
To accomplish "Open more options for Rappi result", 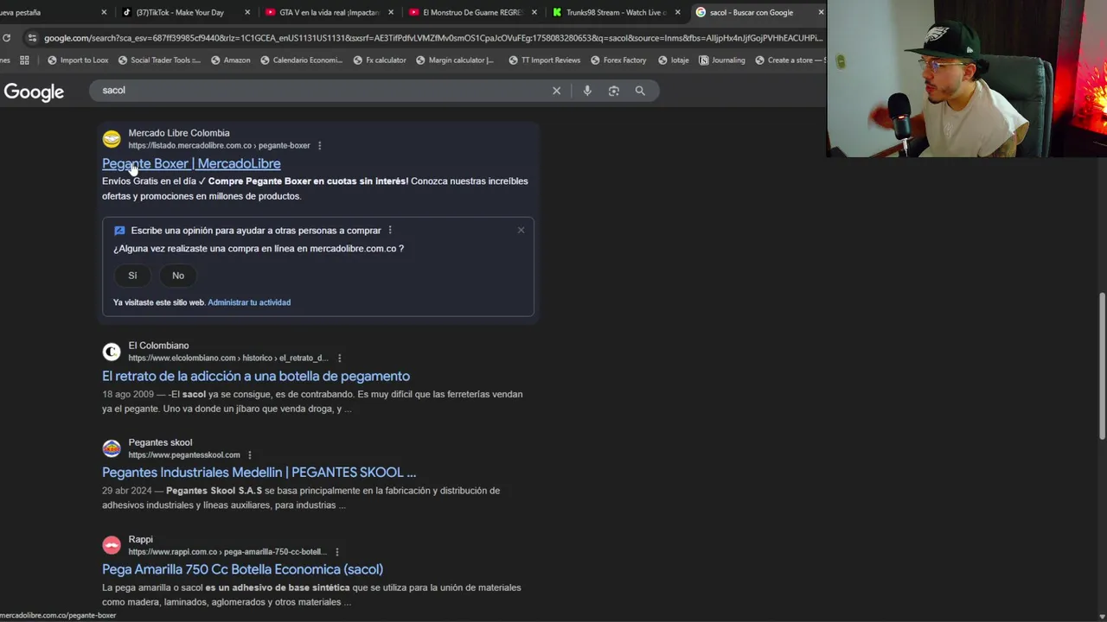I will (x=336, y=551).
